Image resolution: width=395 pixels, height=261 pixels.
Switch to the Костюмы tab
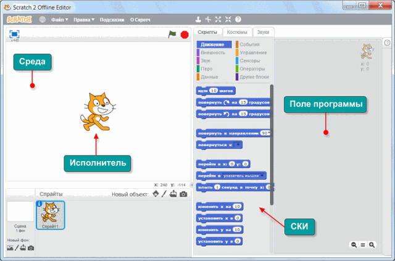pos(237,32)
